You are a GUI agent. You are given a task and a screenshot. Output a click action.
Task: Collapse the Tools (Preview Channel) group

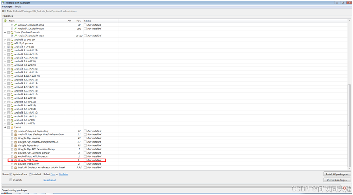[5, 32]
